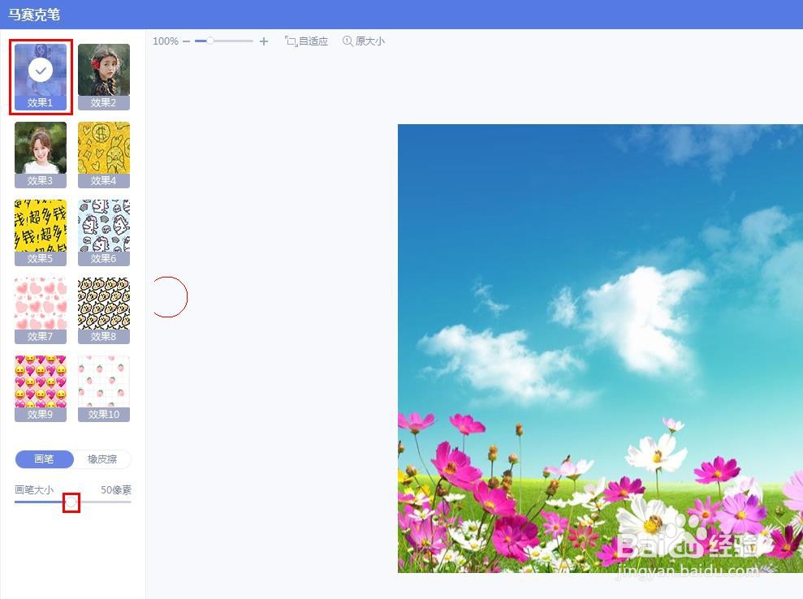Image resolution: width=803 pixels, height=599 pixels.
Task: Select 效果7 pink hearts effect
Action: (x=40, y=304)
